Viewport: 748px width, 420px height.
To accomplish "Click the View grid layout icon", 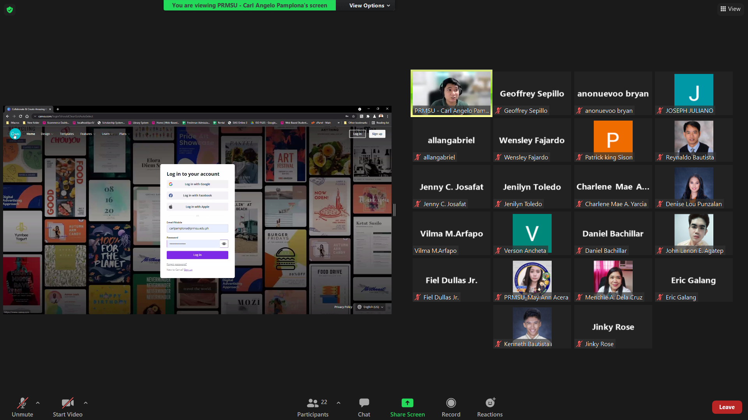I will (x=723, y=9).
